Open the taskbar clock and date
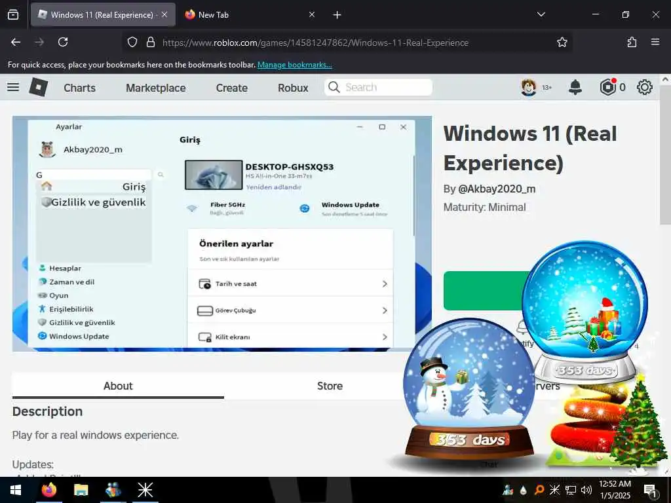Viewport: 671px width, 503px height. [x=615, y=490]
